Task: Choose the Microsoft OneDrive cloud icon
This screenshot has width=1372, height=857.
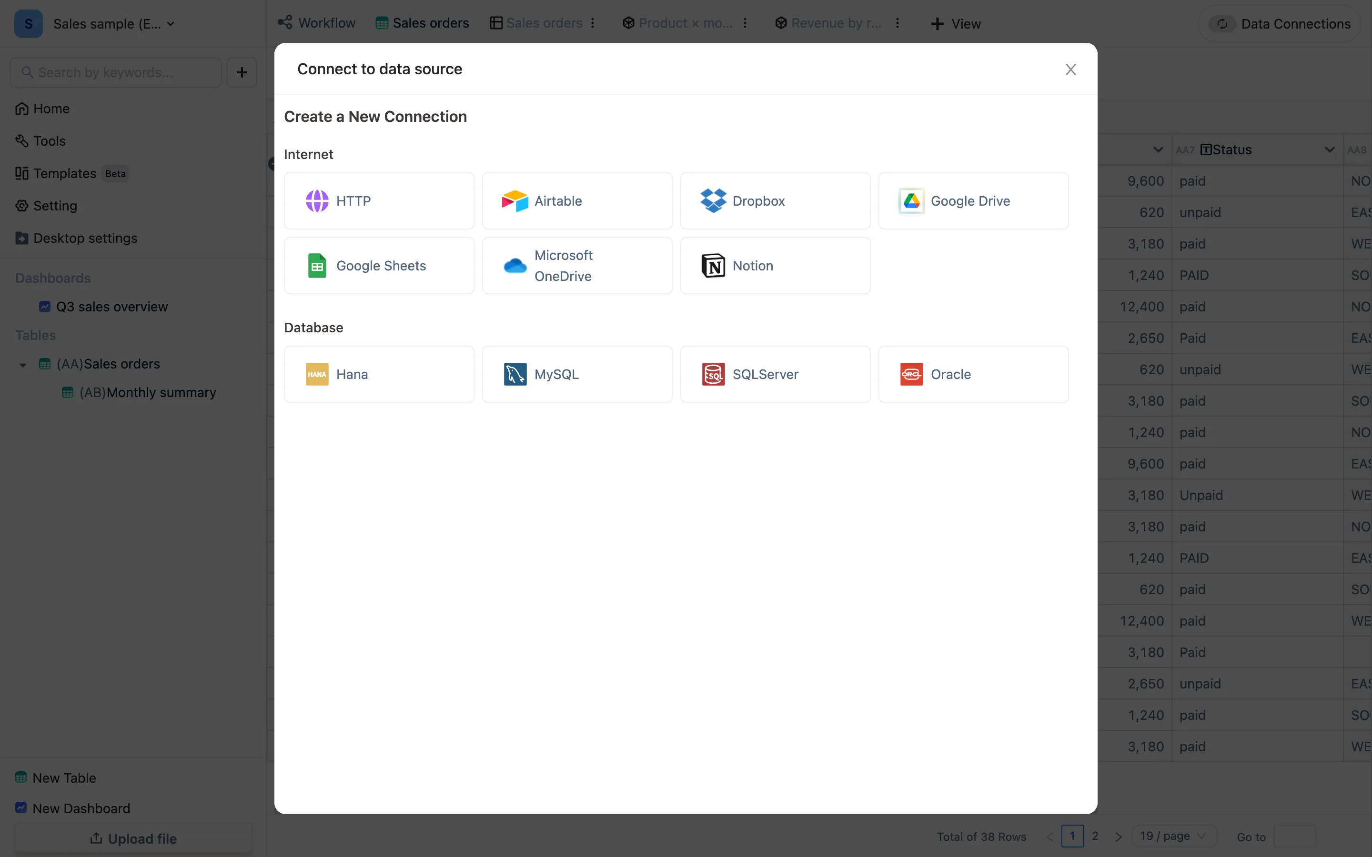Action: coord(515,265)
